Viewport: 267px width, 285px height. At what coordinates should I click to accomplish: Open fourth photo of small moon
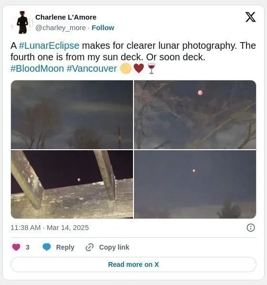(x=195, y=184)
